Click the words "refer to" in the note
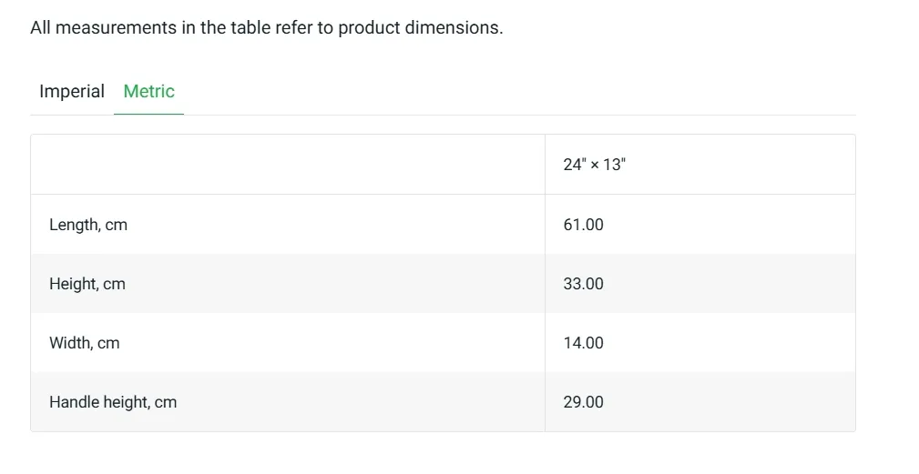The height and width of the screenshot is (474, 919). 308,27
